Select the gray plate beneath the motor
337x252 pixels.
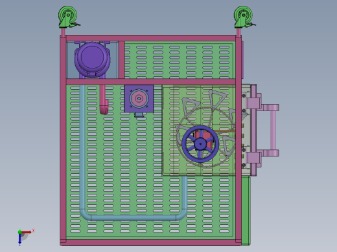coord(71,60)
